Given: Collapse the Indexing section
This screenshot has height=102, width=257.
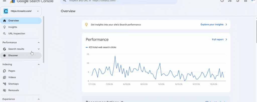Looking at the screenshot, I should 39,64.
